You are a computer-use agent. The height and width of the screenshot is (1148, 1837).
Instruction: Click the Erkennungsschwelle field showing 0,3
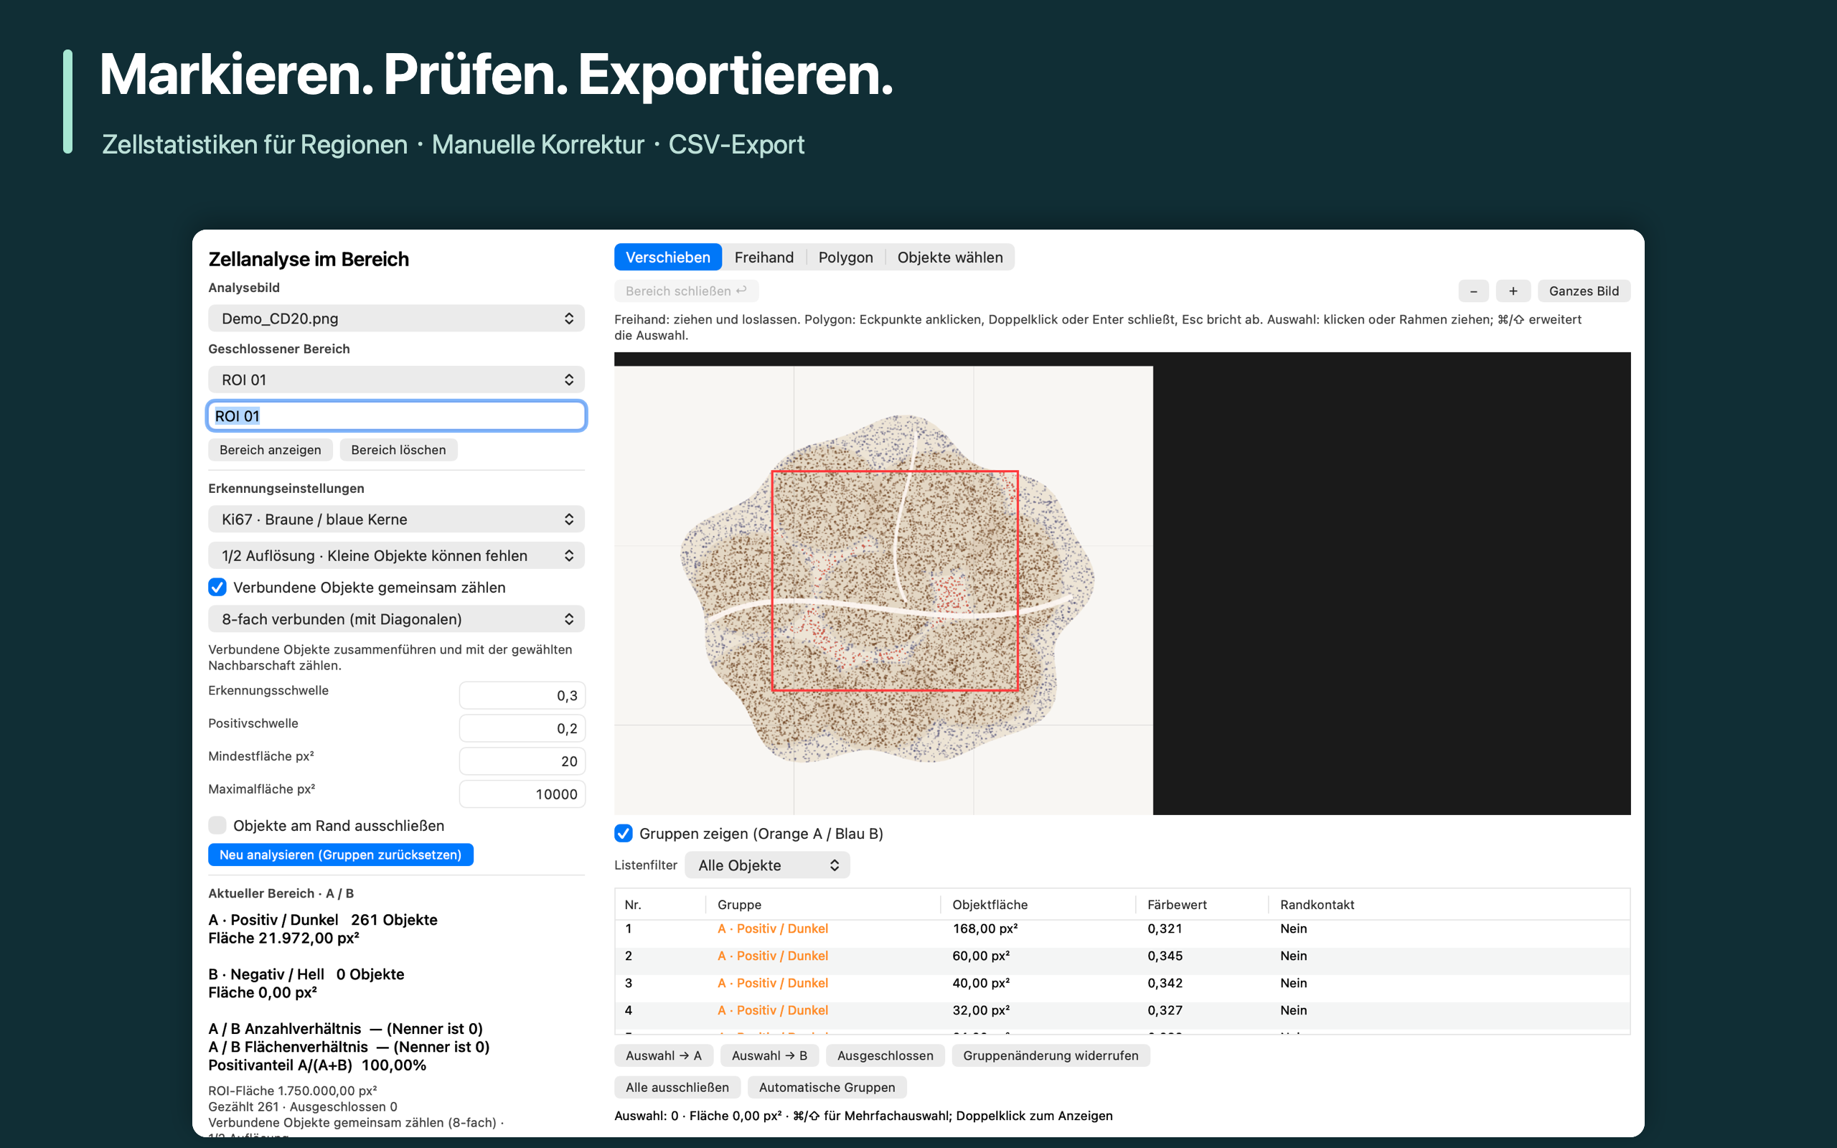click(522, 695)
